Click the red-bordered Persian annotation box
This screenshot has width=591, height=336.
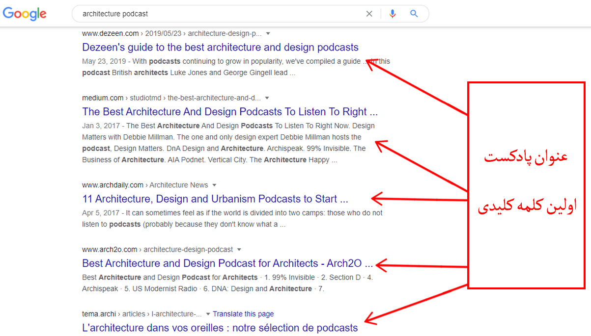coord(526,185)
